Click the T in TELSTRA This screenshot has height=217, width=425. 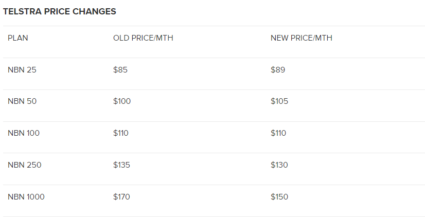(x=6, y=11)
